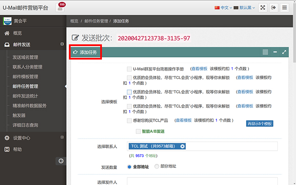Image resolution: width=296 pixels, height=185 pixels.
Task: Open the hamburger menu icon
Action: (285, 8)
